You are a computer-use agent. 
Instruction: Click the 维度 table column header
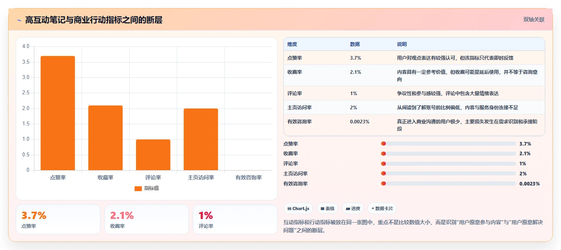(292, 44)
